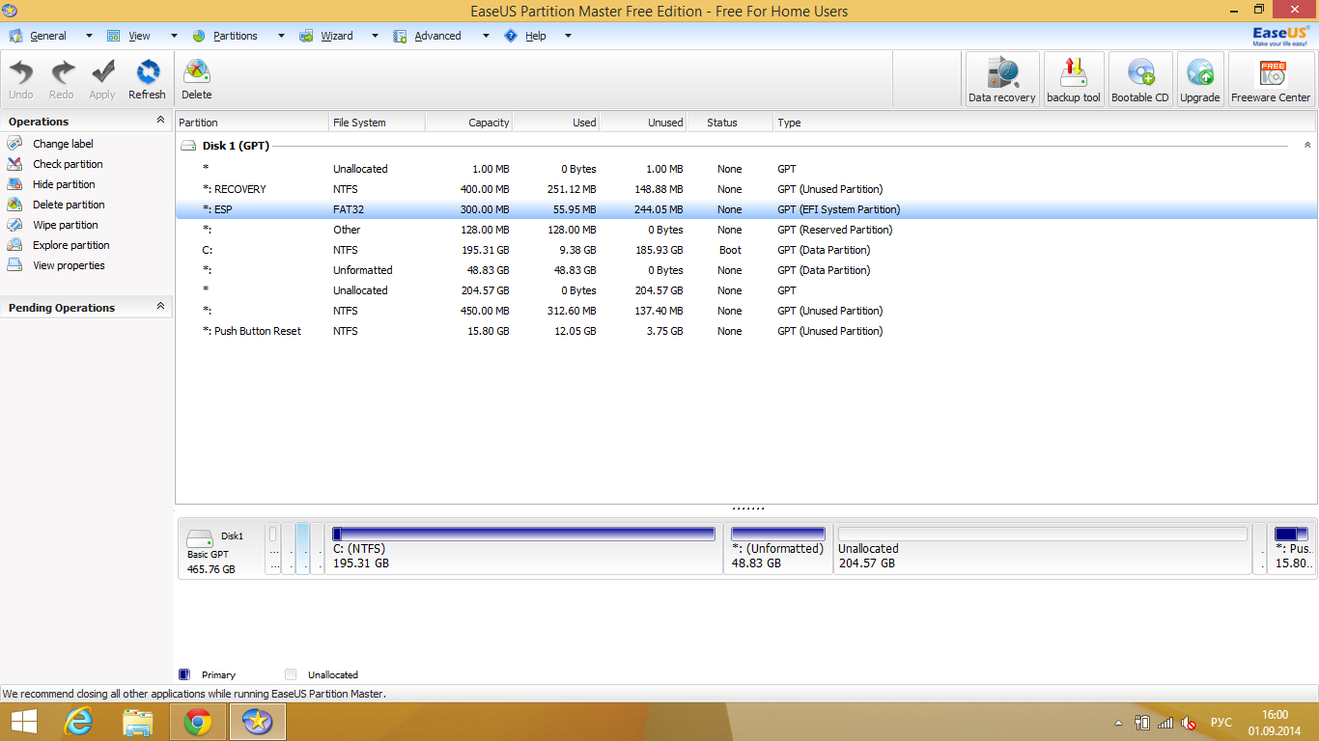
Task: Open the Freeware Center
Action: coord(1271,79)
